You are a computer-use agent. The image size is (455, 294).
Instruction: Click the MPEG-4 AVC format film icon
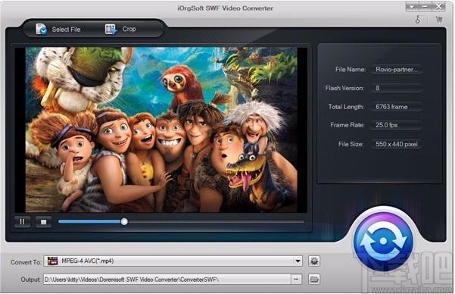coord(52,261)
